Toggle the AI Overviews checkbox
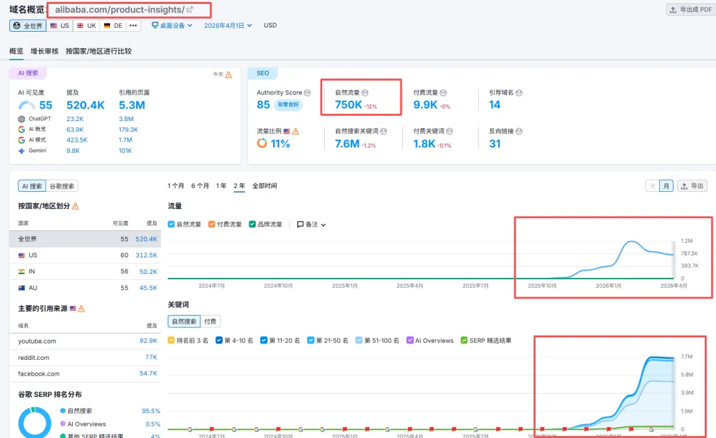Screen dimensions: 716x438 (410, 341)
